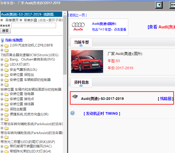The height and width of the screenshot is (153, 175).
Task: Click folder icon for Bang、Olufsen音响系统
Action: 6,60
